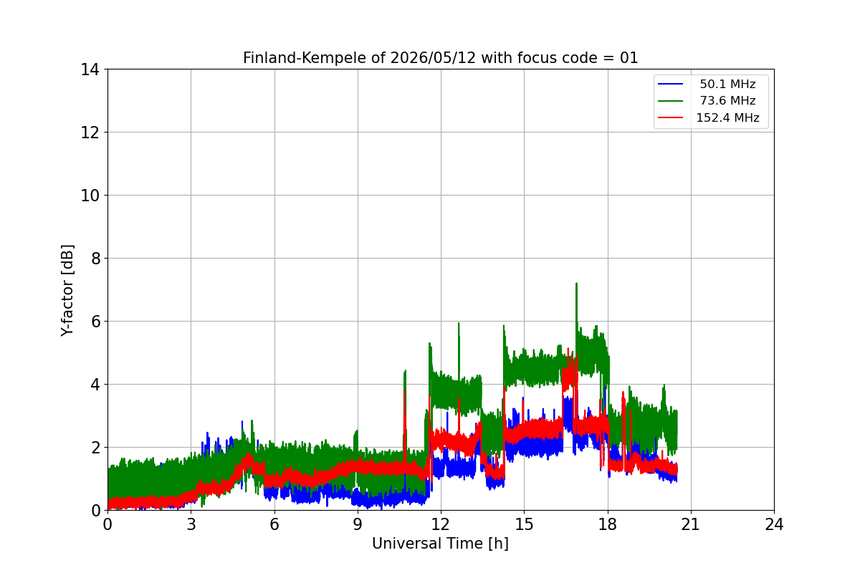860x573 pixels.
Task: Click x-axis tick label 12
Action: (441, 524)
